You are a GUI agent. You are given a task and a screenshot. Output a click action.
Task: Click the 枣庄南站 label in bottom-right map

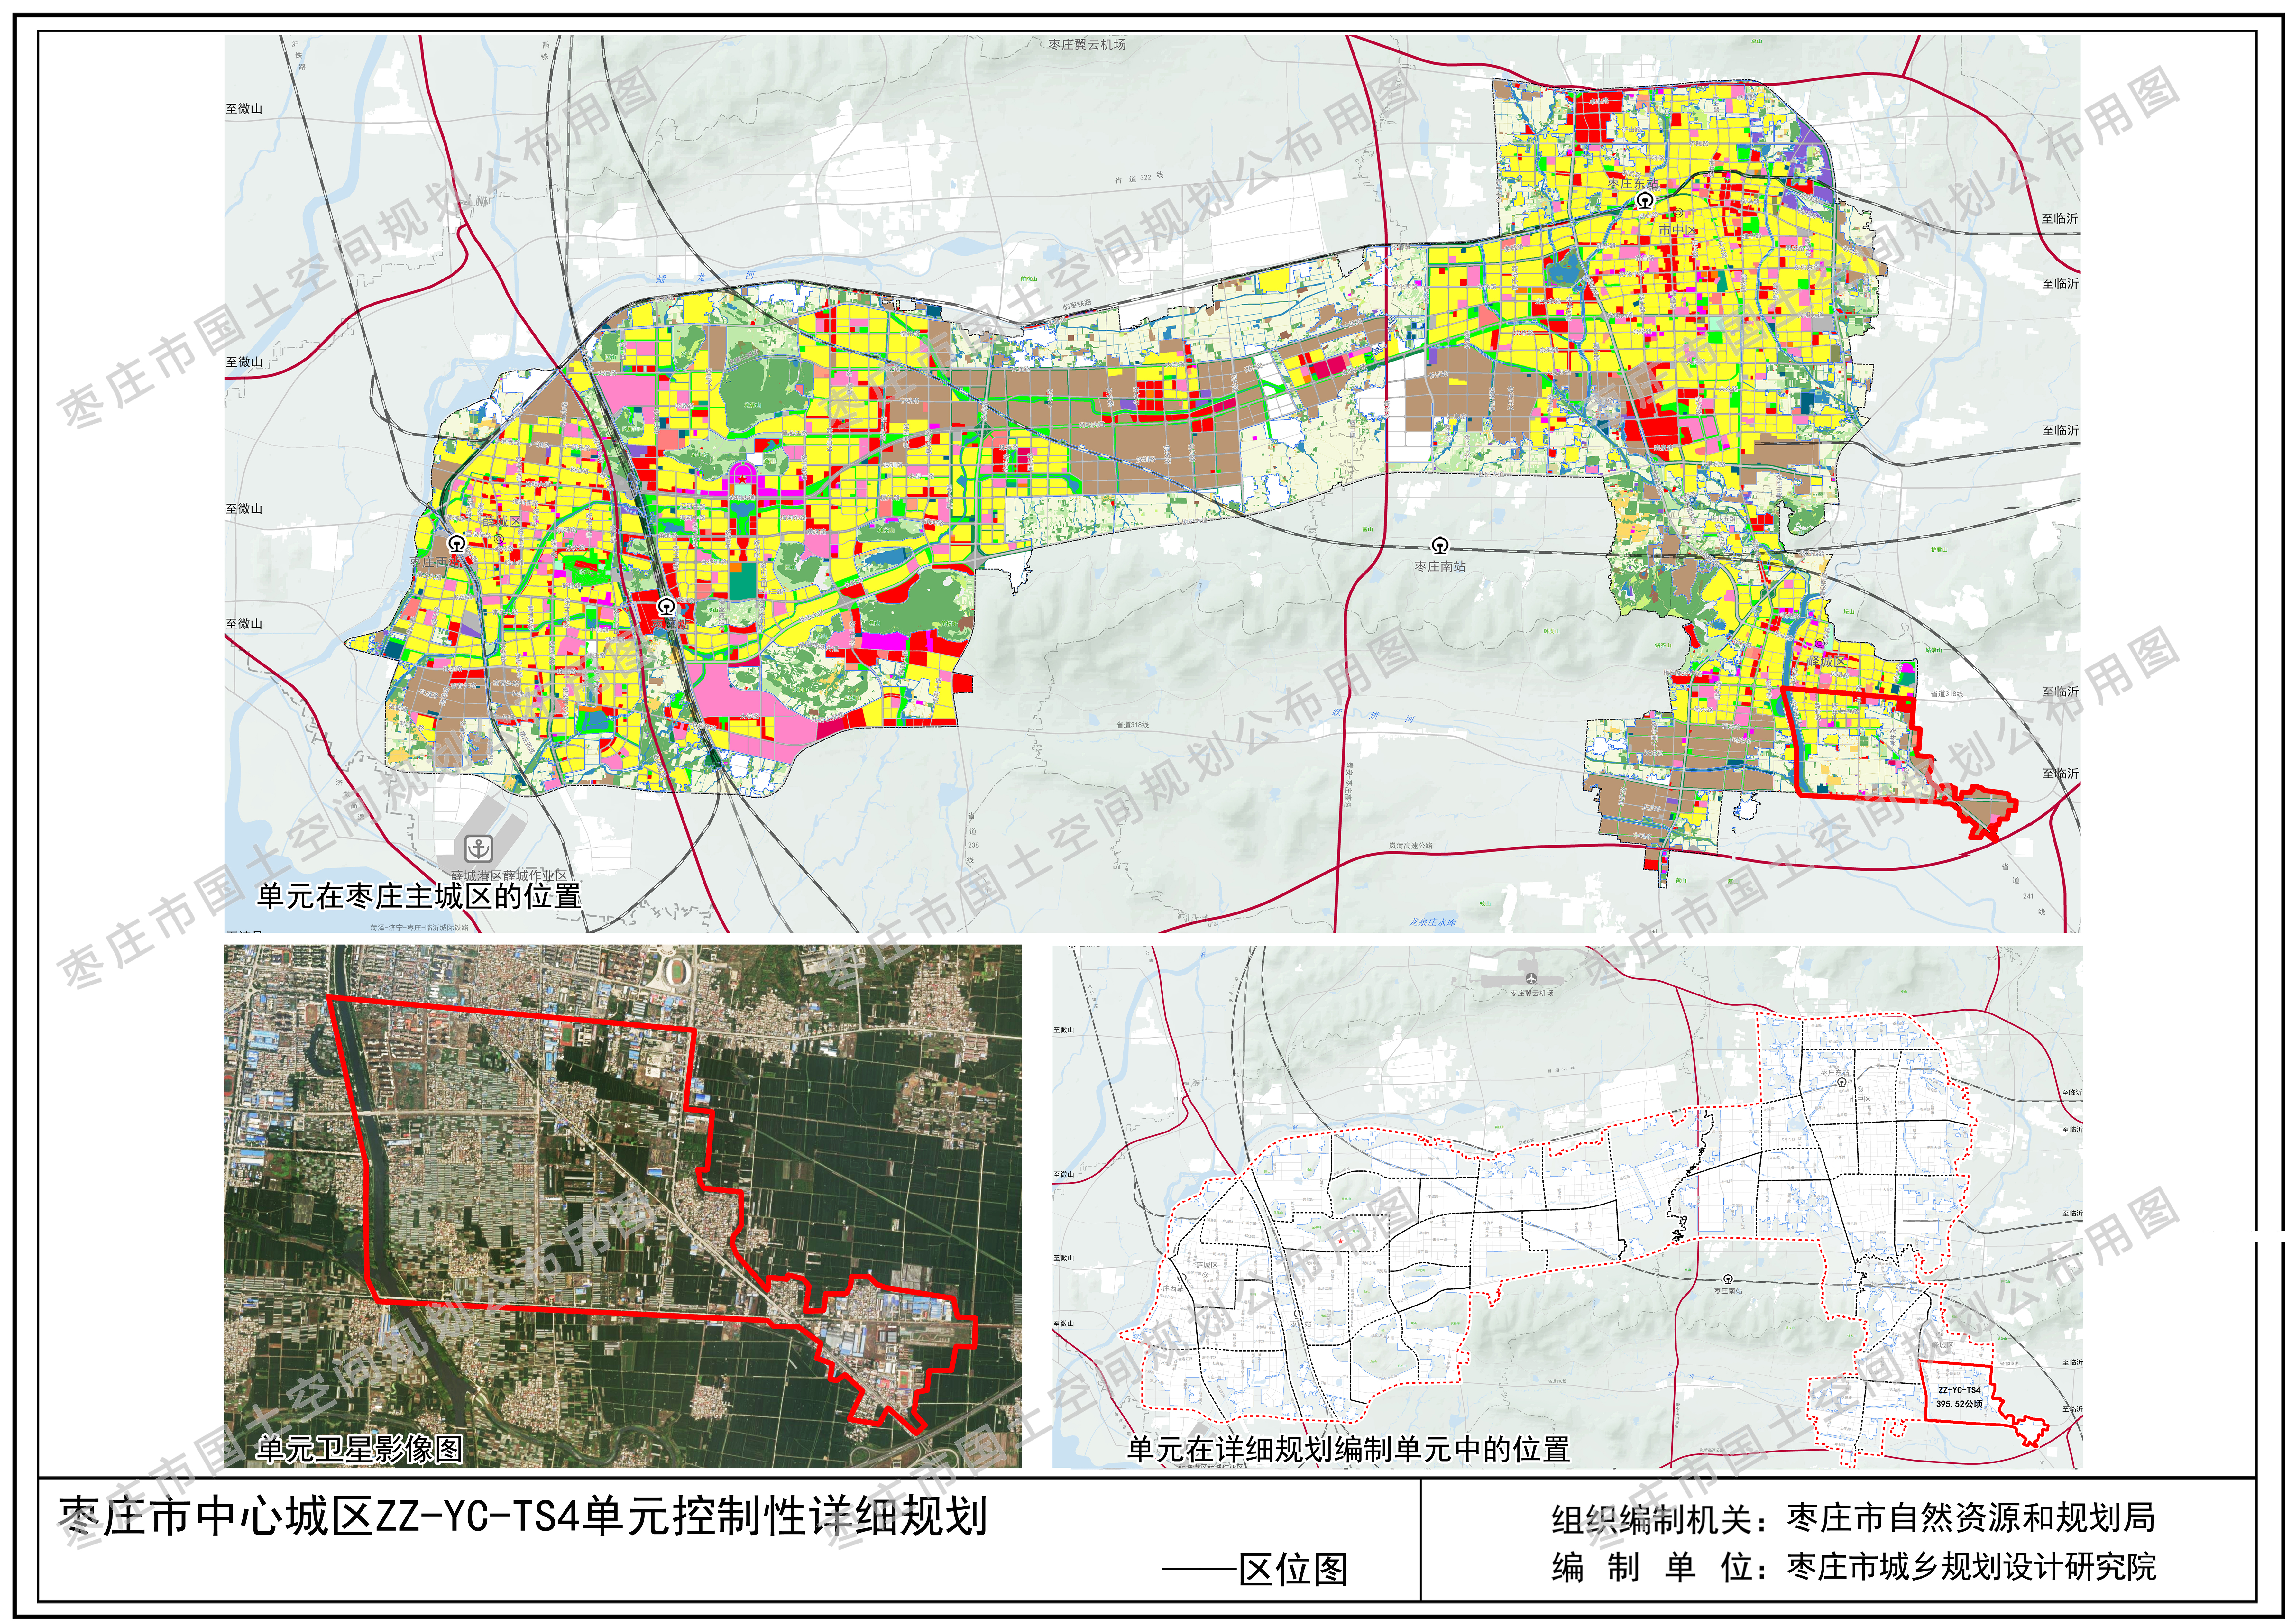click(x=1728, y=1291)
